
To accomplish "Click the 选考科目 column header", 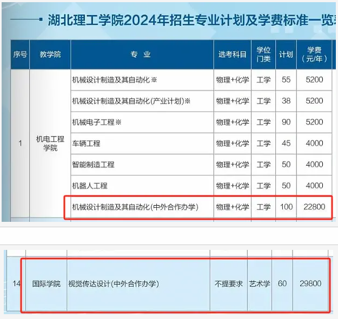I will (x=232, y=55).
